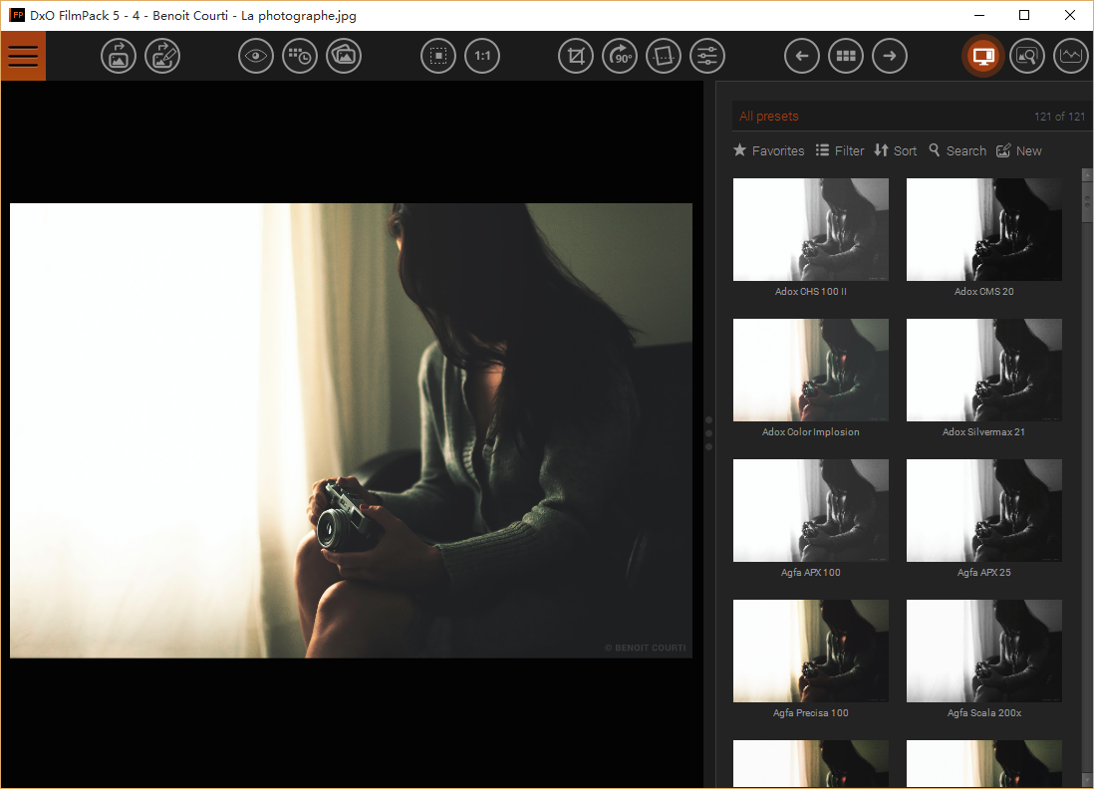Go to next image with right arrow
1094x789 pixels.
pyautogui.click(x=890, y=56)
